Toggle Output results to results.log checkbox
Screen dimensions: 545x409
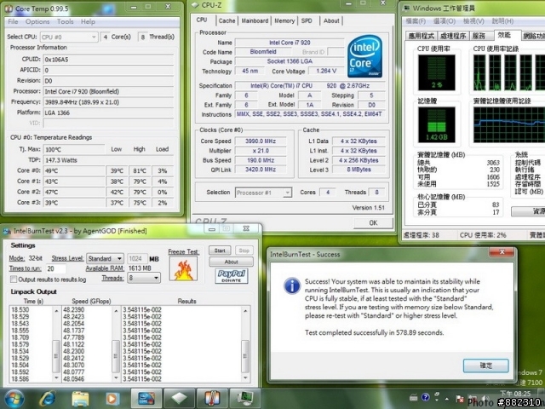(14, 279)
